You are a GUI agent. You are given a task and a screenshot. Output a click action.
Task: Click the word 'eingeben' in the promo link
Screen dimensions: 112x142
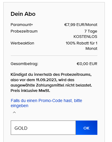click(19, 106)
